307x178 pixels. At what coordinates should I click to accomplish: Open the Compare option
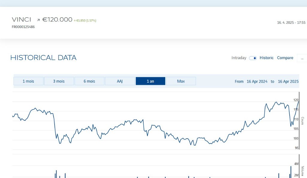point(285,58)
